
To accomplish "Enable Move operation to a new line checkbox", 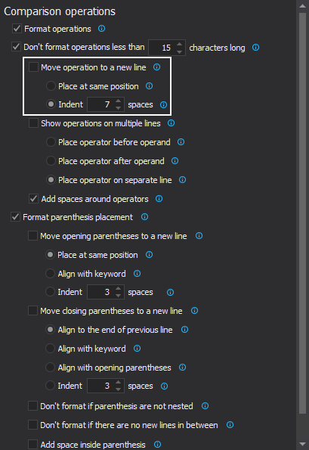I will point(33,67).
